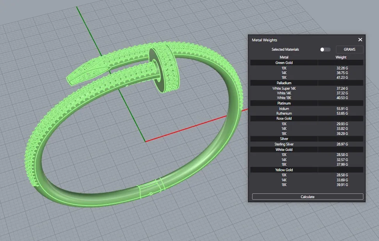Click the 55.91 G weight value

click(x=342, y=109)
